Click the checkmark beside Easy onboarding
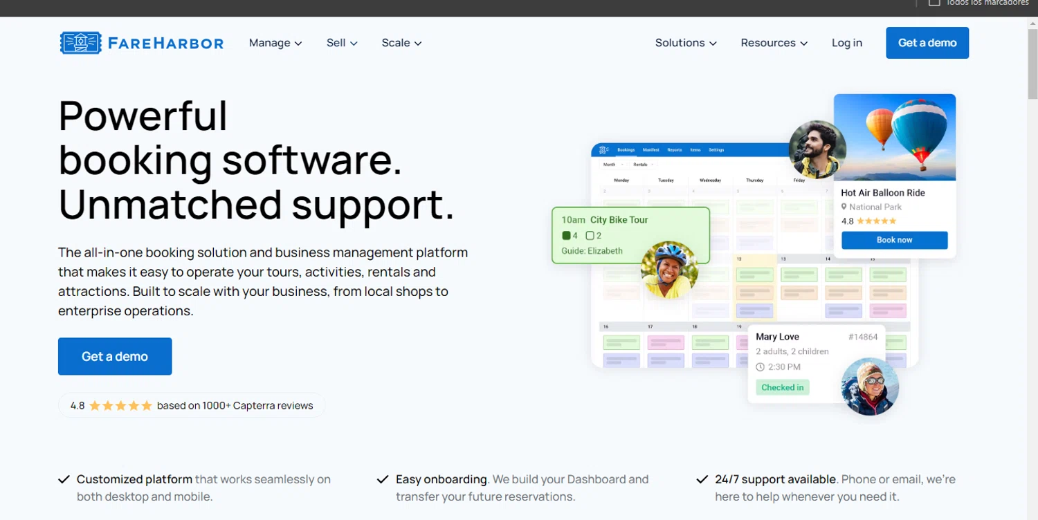 383,479
